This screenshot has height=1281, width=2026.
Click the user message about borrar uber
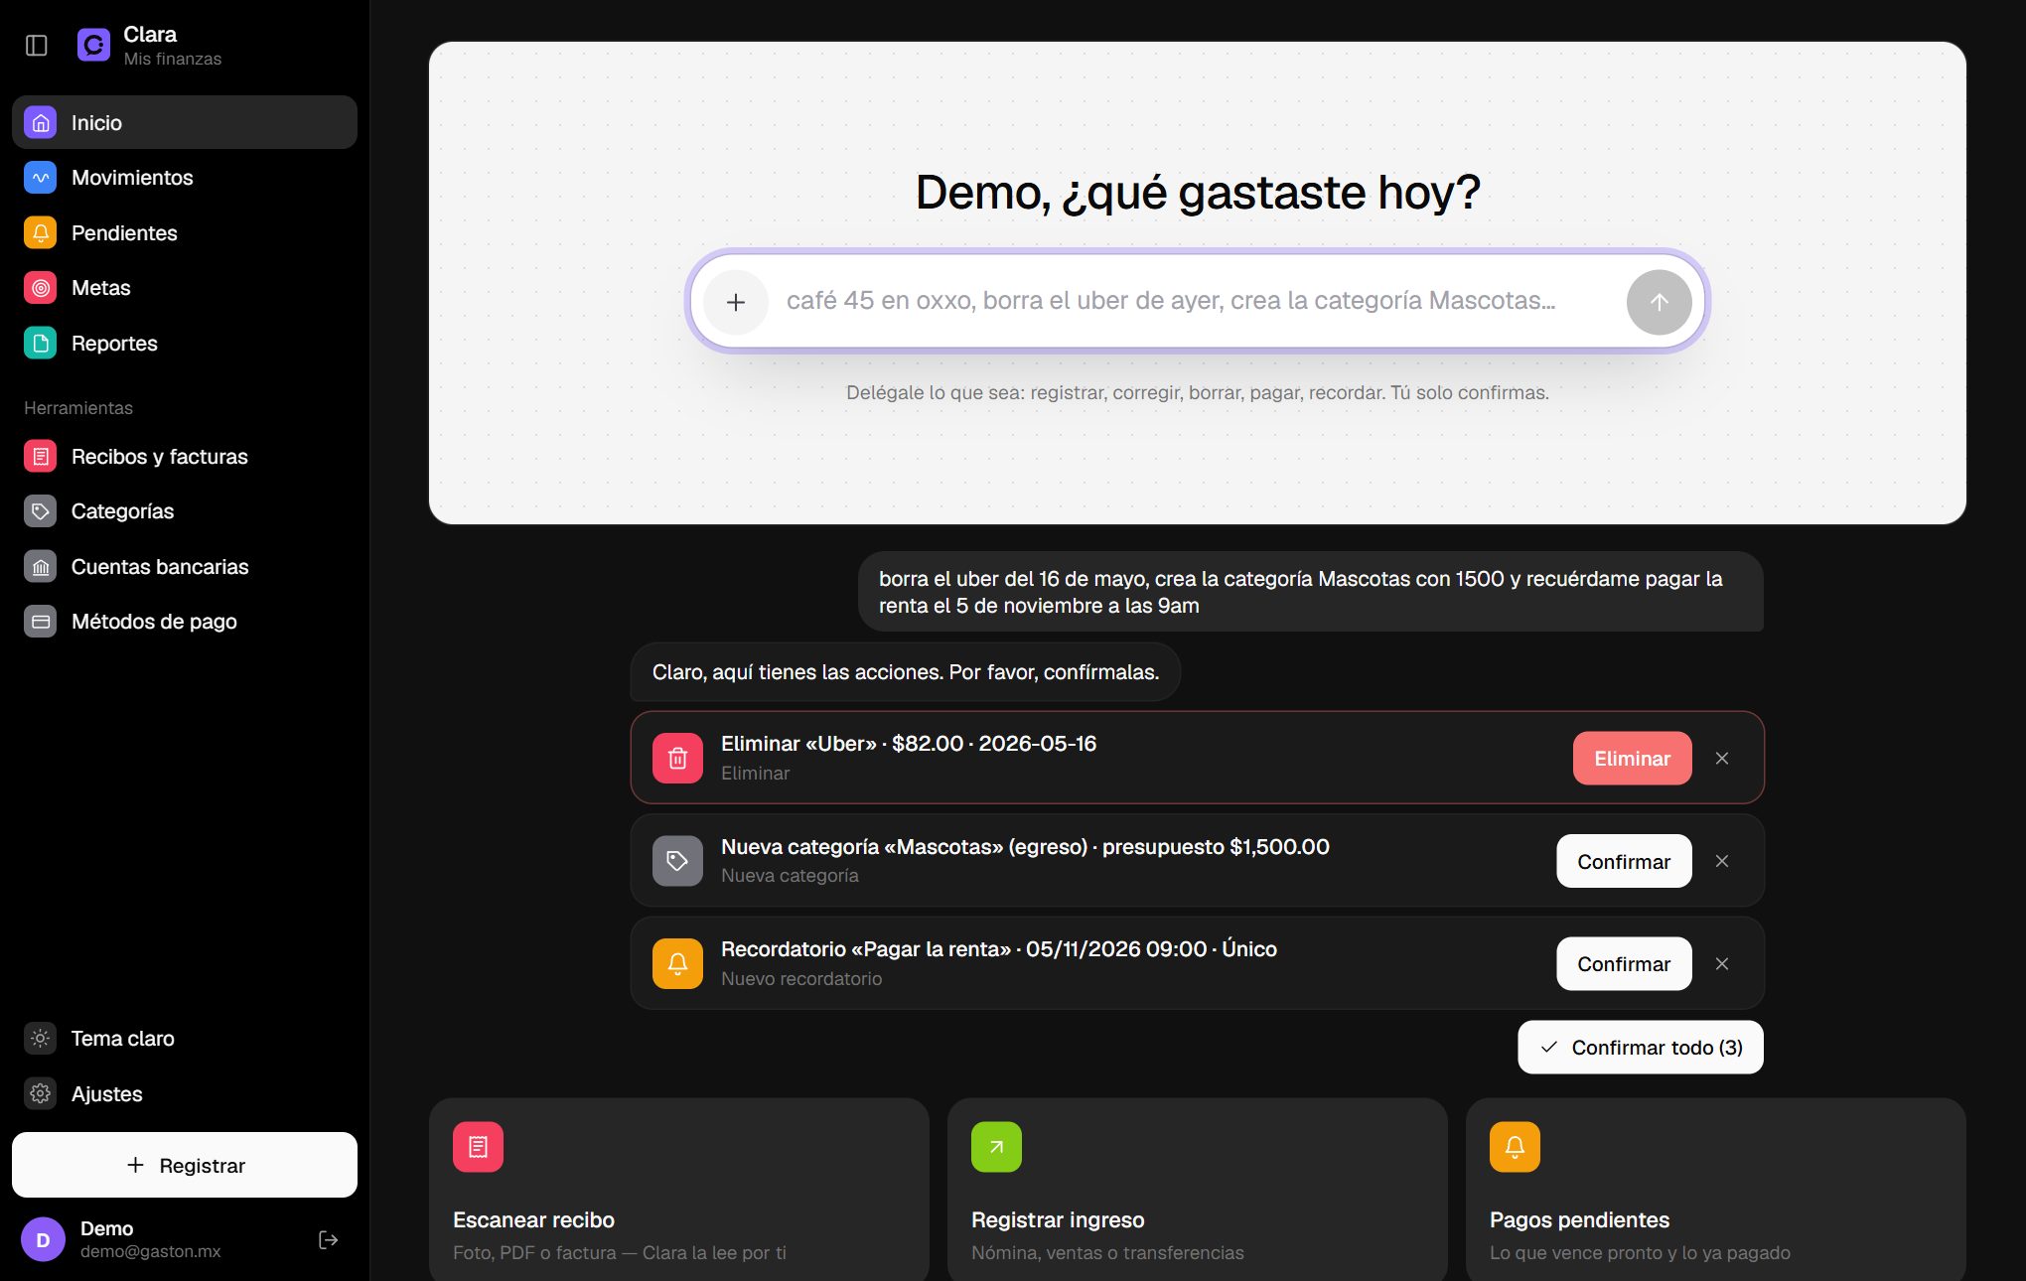(x=1311, y=592)
